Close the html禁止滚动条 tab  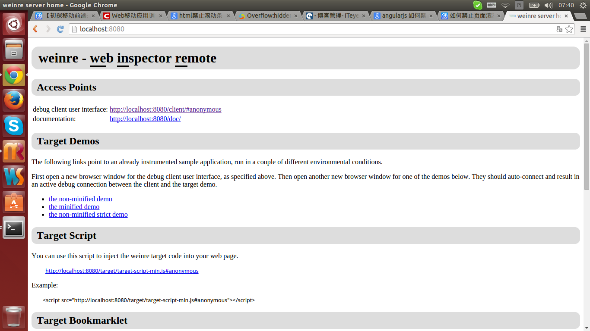coord(228,16)
